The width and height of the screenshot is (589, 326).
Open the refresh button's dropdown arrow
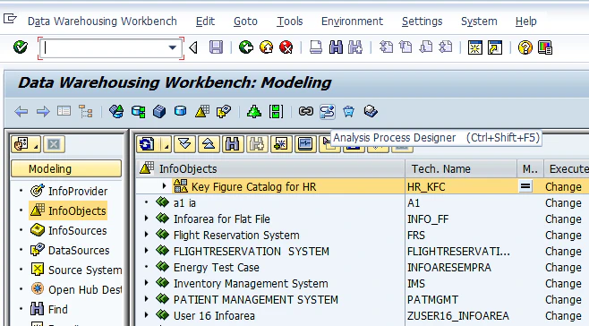(166, 144)
